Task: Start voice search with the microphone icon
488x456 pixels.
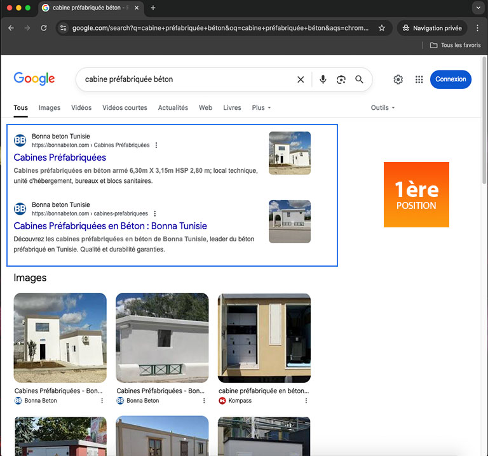Action: point(323,79)
